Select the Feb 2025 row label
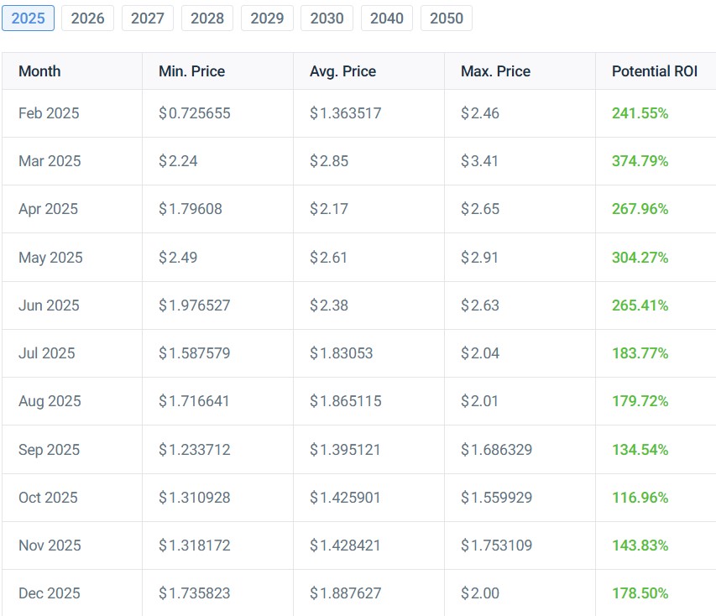The height and width of the screenshot is (616, 716). [x=49, y=113]
